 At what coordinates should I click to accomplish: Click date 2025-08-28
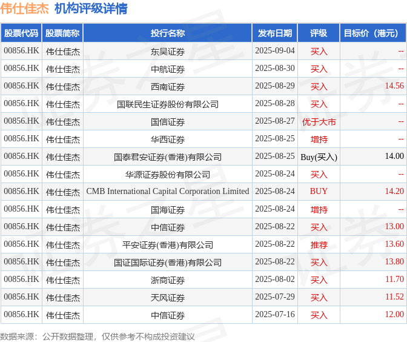pyautogui.click(x=275, y=103)
